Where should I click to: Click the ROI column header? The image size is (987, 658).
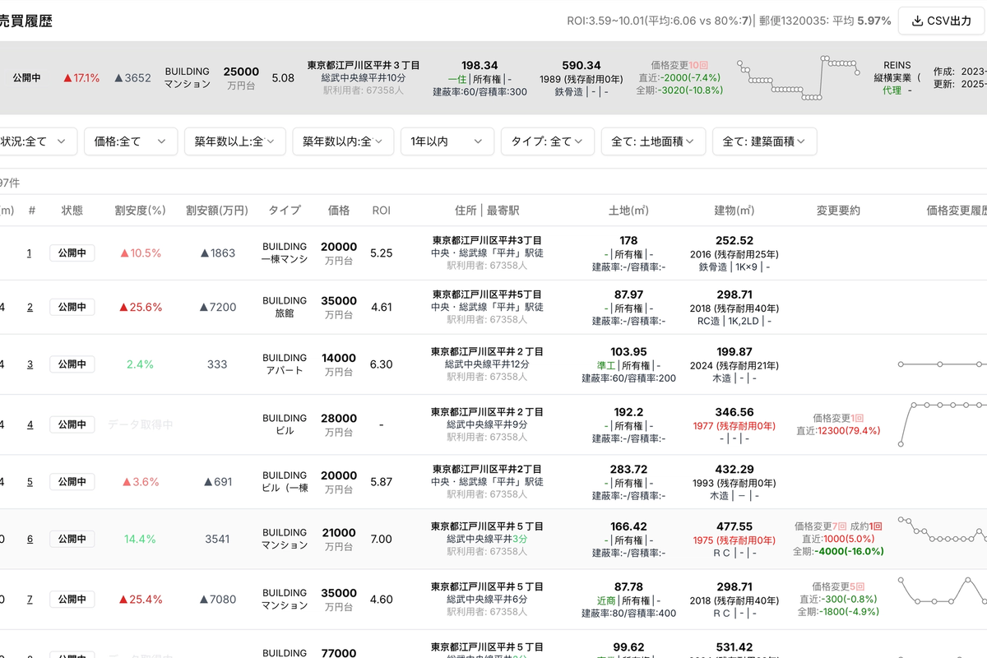381,211
